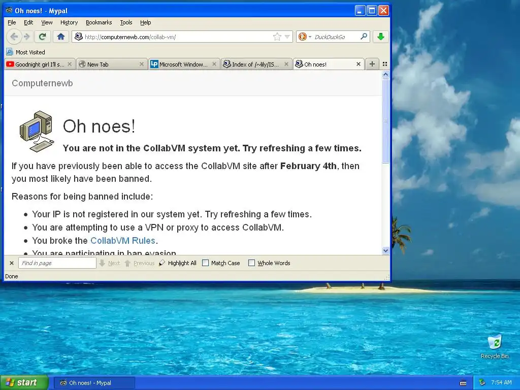520x390 pixels.
Task: Click the Start button
Action: coord(24,383)
